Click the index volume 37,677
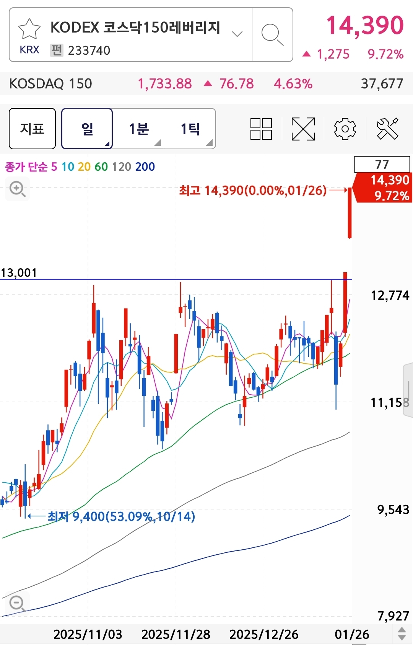Viewport: 413px width, 645px height. [382, 83]
